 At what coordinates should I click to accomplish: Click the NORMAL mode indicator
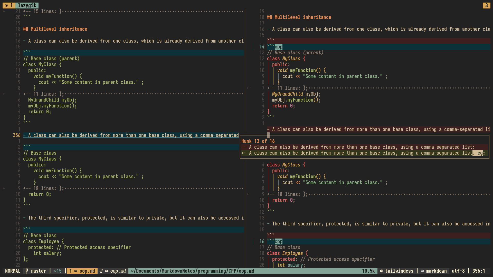point(13,271)
